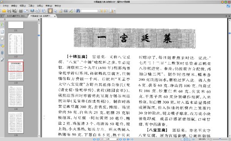The image size is (231, 141).
Task: Open the 文件 menu
Action: [x=6, y=6]
